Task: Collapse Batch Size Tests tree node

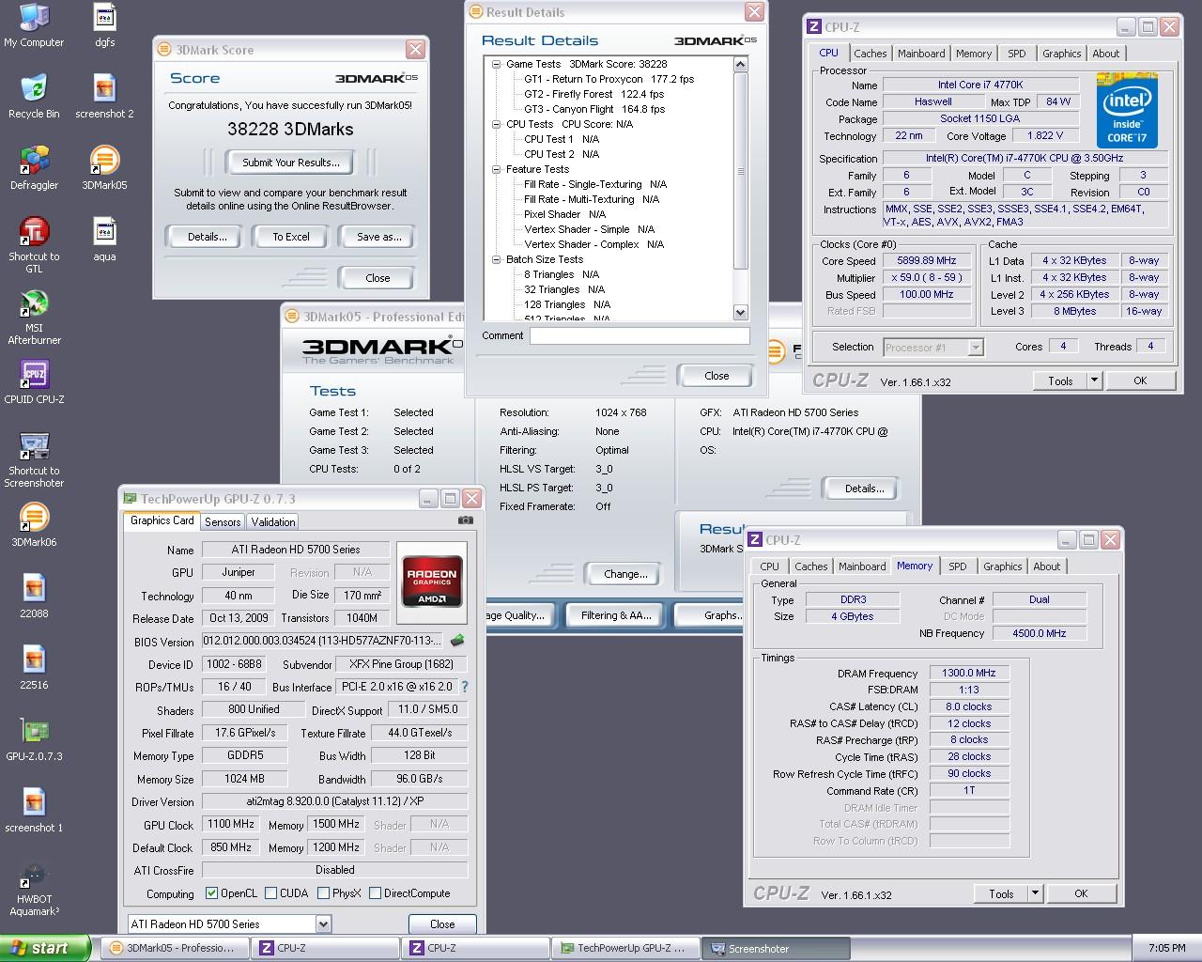Action: [497, 259]
